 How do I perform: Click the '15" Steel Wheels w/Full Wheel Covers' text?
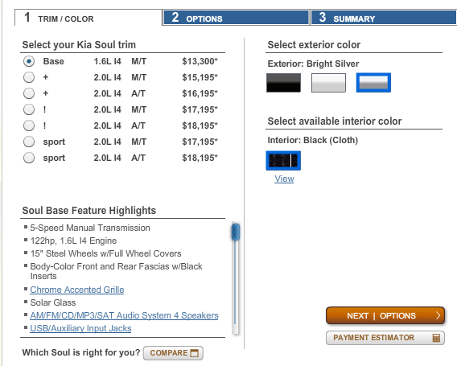click(x=105, y=253)
